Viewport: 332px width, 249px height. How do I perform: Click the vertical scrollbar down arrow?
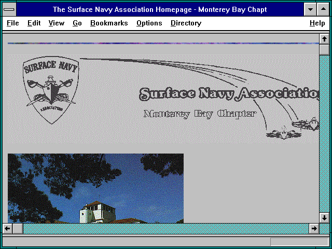(324, 218)
